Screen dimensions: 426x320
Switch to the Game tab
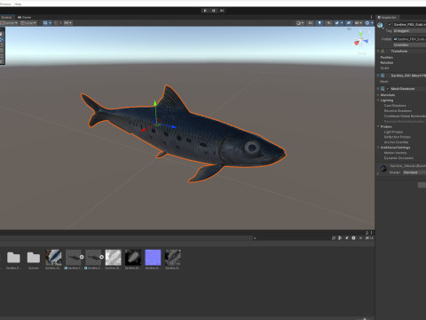(x=24, y=18)
